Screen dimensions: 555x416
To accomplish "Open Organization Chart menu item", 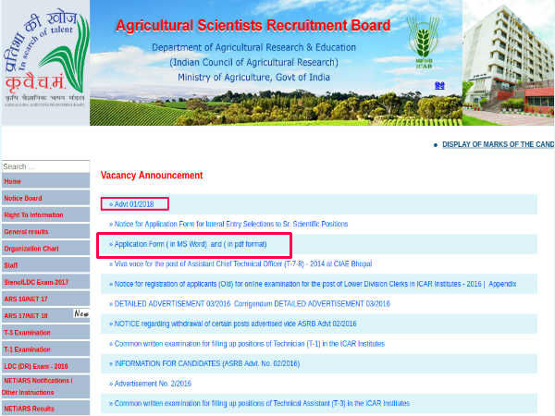I will [45, 249].
